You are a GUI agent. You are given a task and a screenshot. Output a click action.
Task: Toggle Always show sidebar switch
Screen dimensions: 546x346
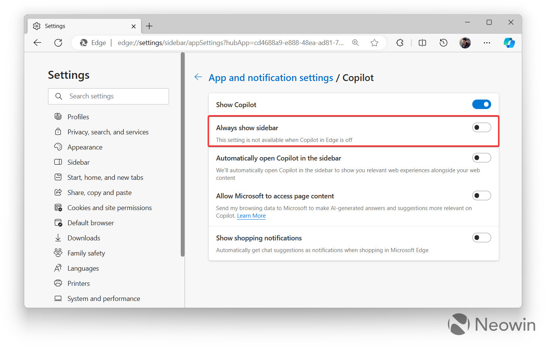[x=481, y=128]
